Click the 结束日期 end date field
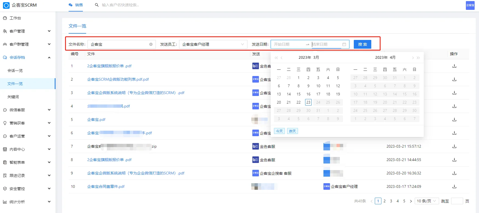 point(326,44)
